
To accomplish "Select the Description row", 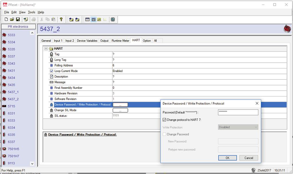I will click(168, 76).
